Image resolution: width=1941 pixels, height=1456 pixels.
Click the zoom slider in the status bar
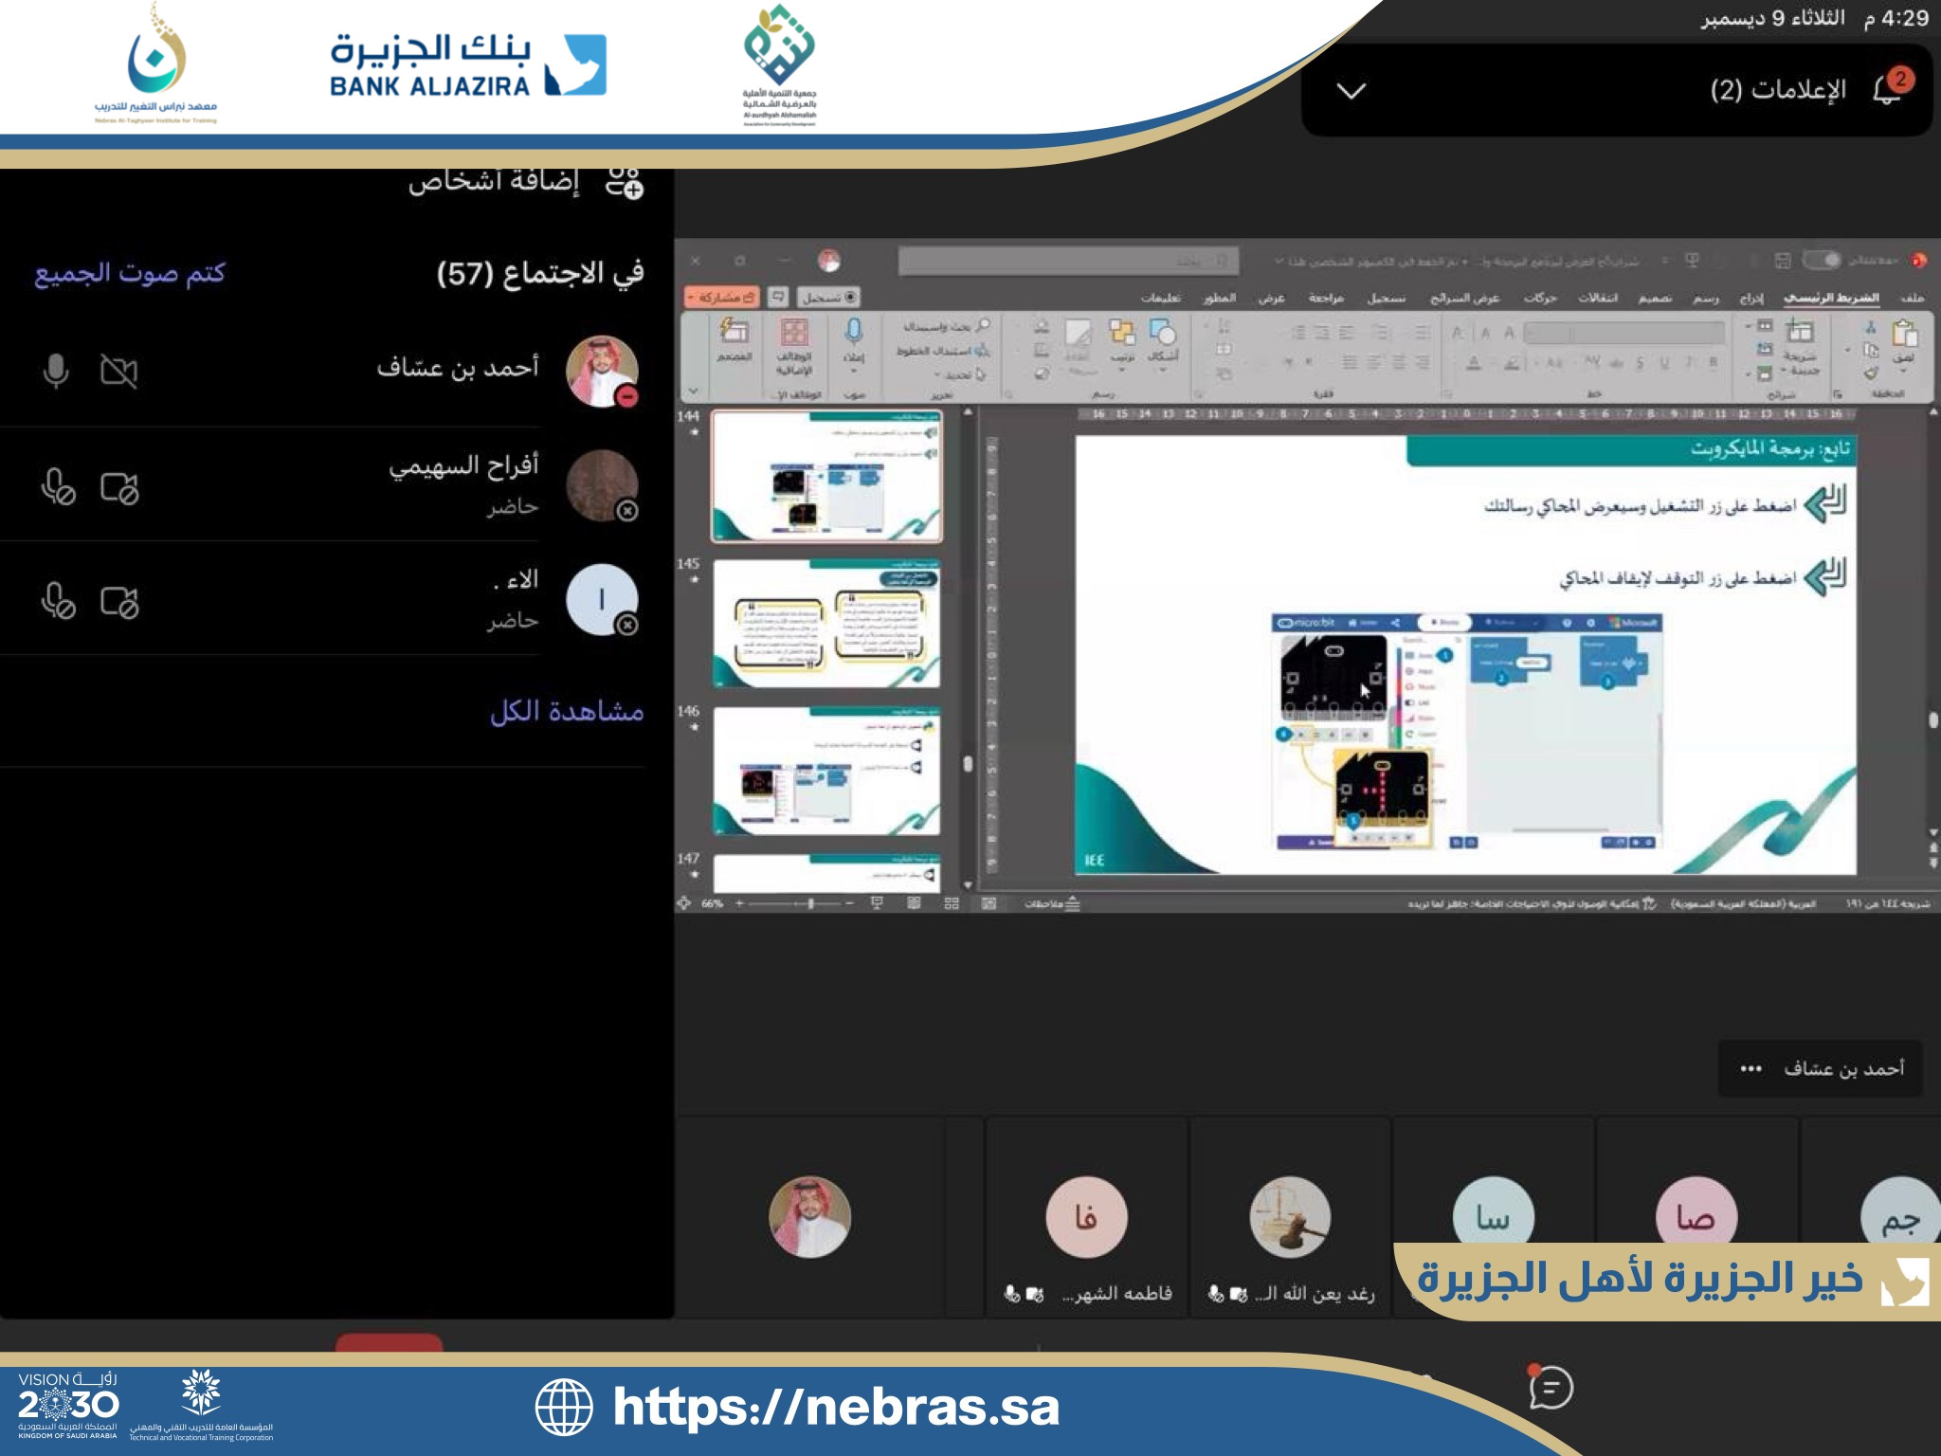[810, 903]
